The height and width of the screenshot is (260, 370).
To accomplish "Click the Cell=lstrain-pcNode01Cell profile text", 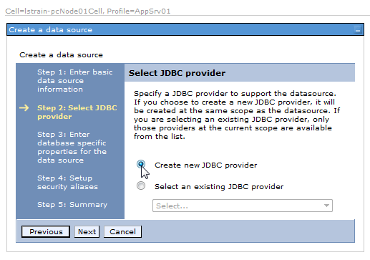I will 88,11.
